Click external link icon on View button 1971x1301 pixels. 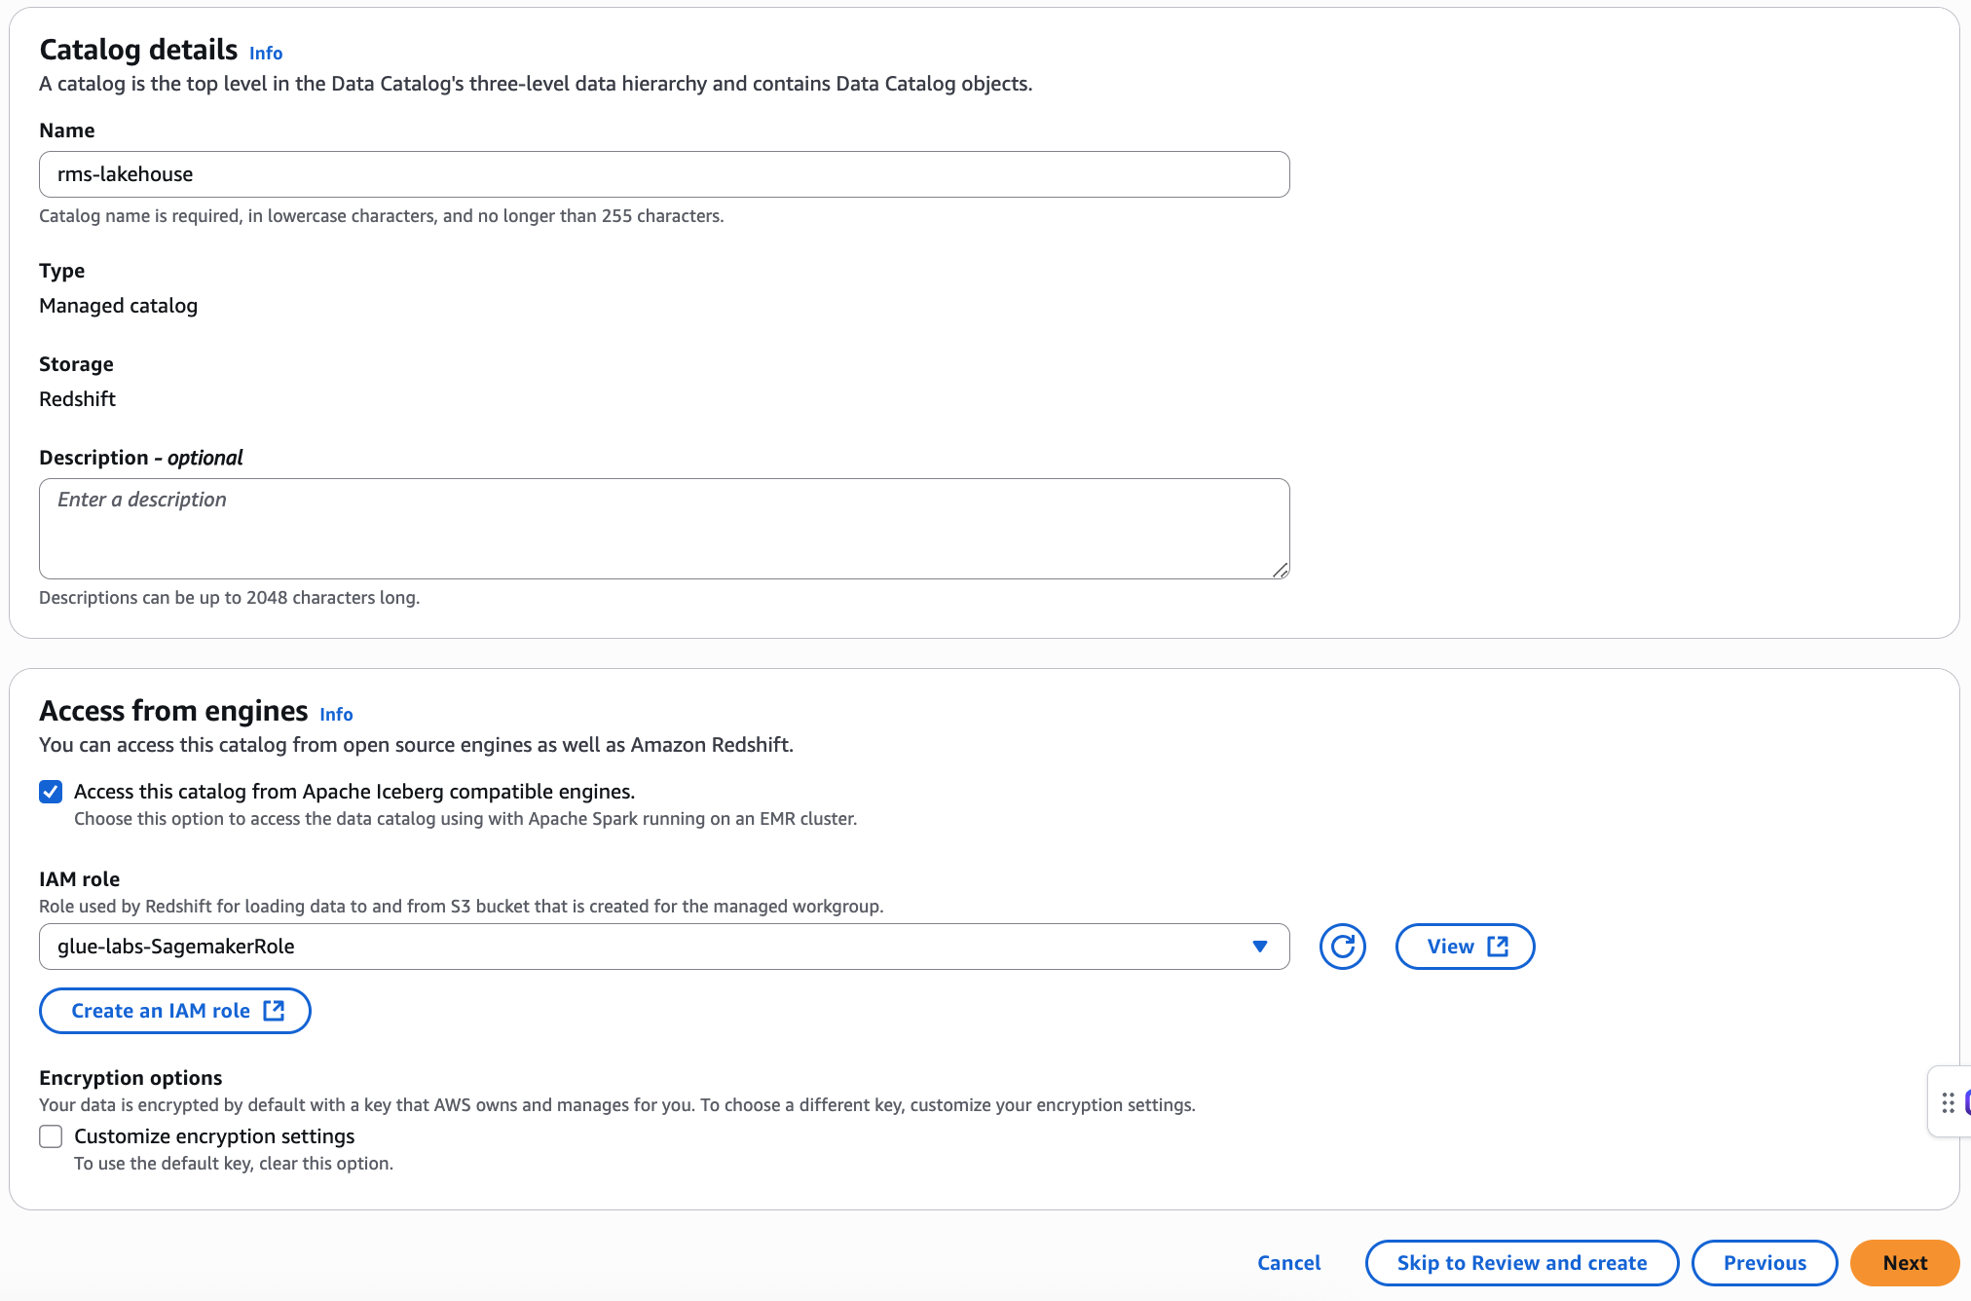(x=1498, y=947)
